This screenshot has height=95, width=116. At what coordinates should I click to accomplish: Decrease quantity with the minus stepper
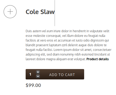click(38, 76)
